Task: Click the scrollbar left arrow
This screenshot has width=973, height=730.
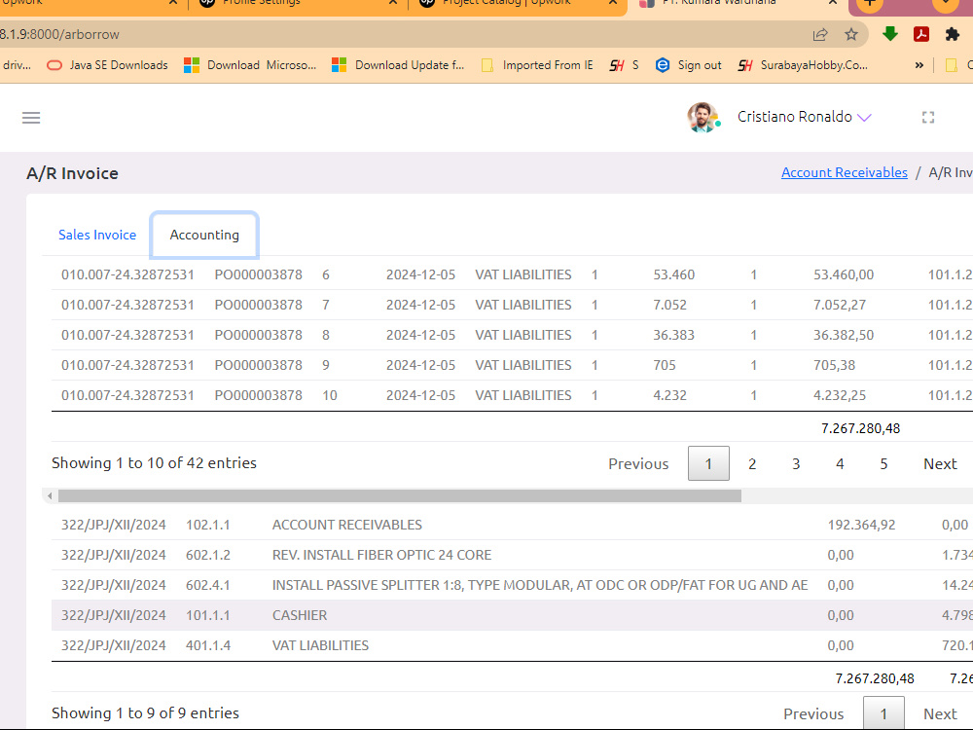Action: (50, 496)
